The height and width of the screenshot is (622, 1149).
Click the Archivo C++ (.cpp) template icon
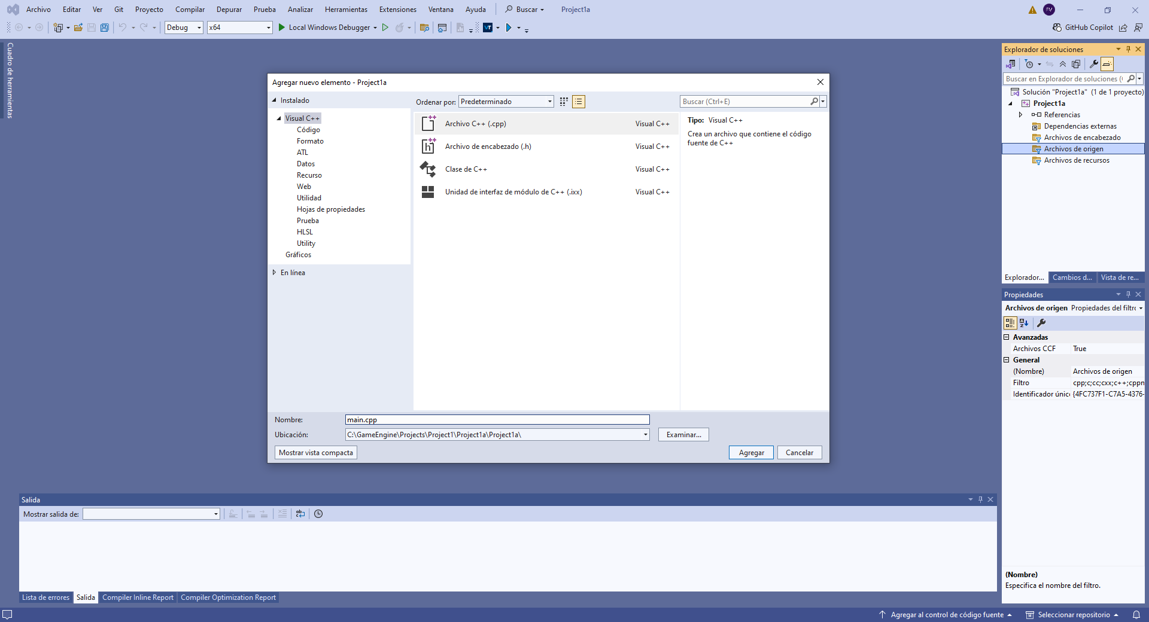[428, 124]
